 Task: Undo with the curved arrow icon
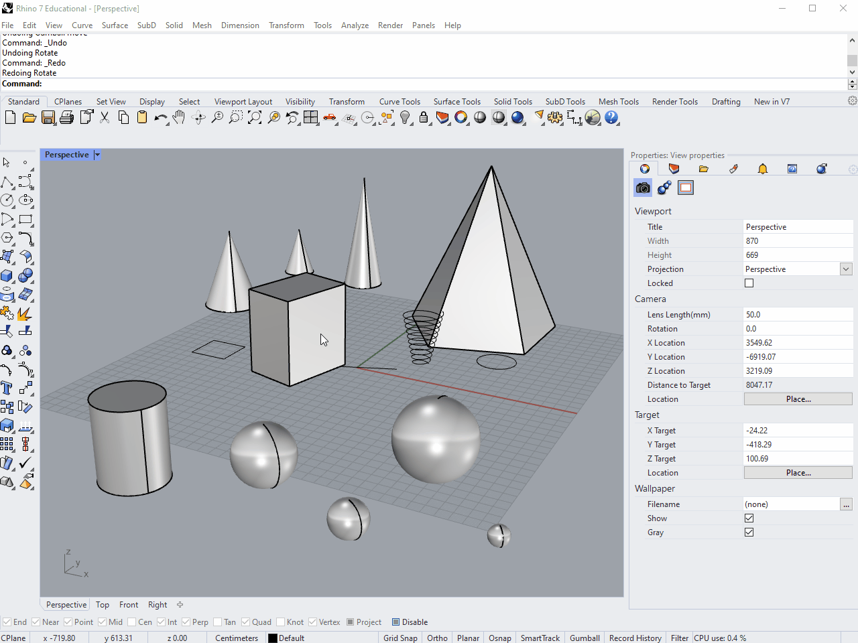click(161, 118)
